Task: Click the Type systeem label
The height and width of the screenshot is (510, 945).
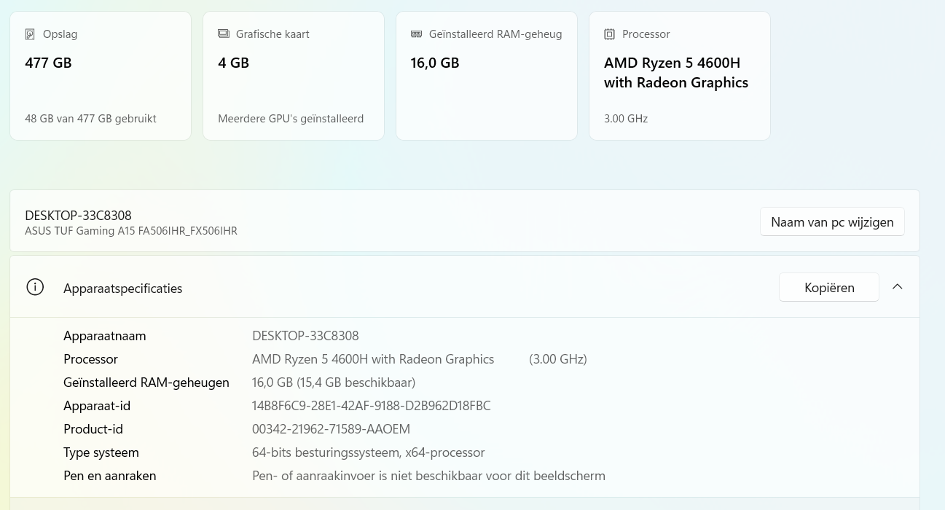Action: point(101,452)
